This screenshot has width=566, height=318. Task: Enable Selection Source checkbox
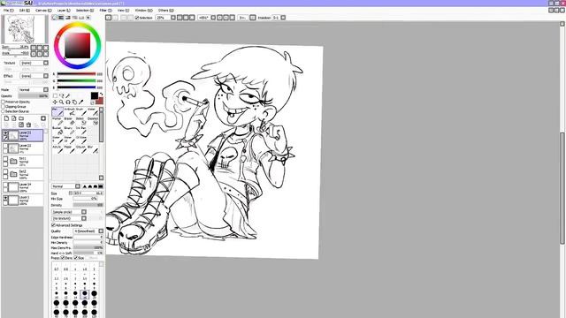pyautogui.click(x=4, y=111)
